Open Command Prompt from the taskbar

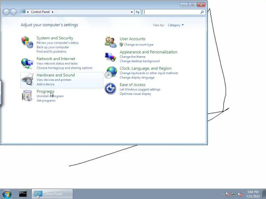[x=23, y=194]
